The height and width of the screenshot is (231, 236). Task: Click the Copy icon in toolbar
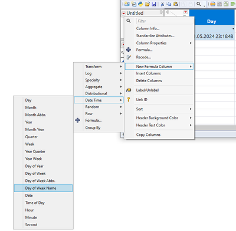coord(169,4)
